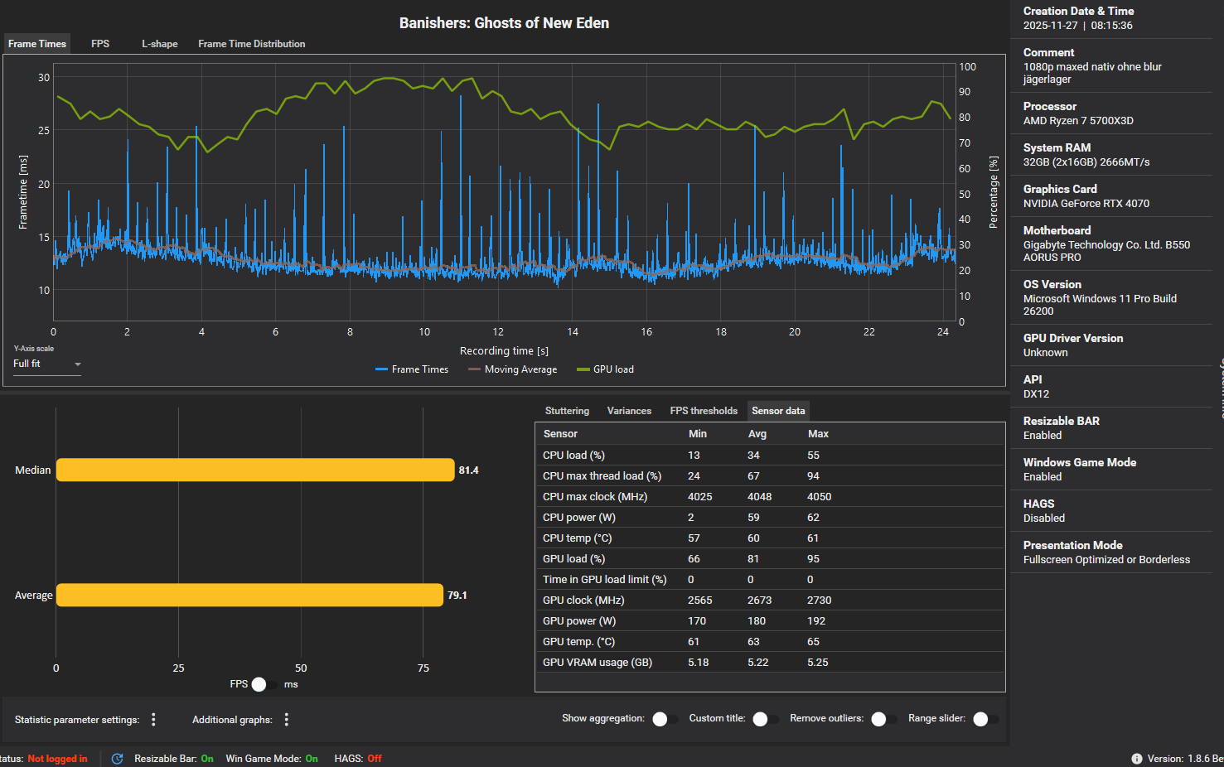Toggle the Frame Times series in the chart legend

tap(412, 369)
